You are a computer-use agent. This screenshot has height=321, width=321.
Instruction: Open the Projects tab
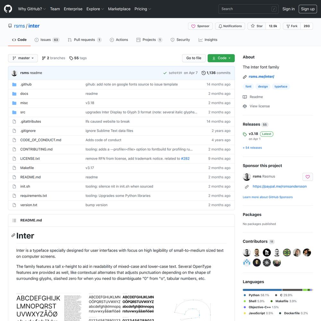(x=149, y=40)
